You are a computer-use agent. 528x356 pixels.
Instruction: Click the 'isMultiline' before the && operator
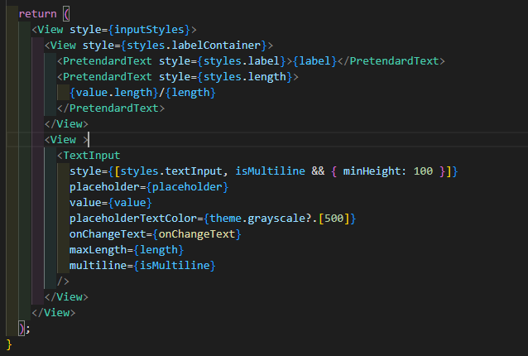tap(270, 171)
